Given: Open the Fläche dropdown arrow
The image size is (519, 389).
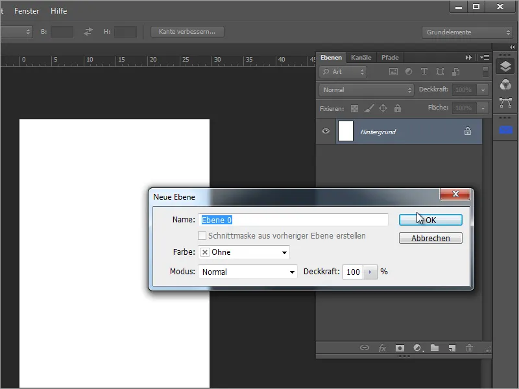Looking at the screenshot, I should point(483,108).
